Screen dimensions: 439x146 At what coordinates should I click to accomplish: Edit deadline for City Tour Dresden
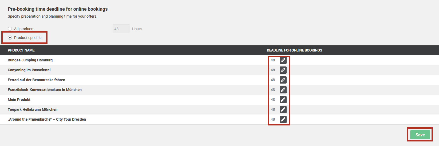coord(283,119)
